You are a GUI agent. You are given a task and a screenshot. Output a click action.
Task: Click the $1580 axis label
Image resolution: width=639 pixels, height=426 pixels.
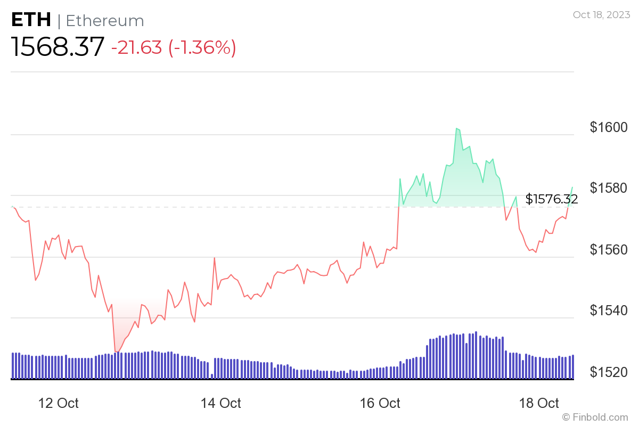coord(608,189)
